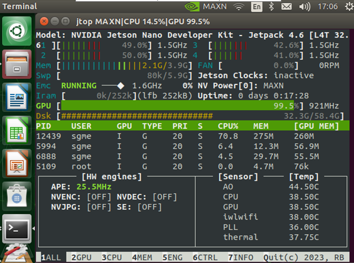This screenshot has height=263, width=354.
Task: Select process row PID 12439
Action: [193, 136]
